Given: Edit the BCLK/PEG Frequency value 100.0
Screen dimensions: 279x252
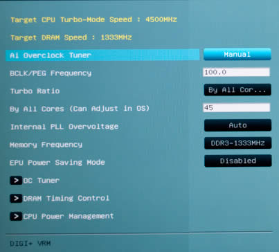Looking at the screenshot, I should click(x=236, y=72).
